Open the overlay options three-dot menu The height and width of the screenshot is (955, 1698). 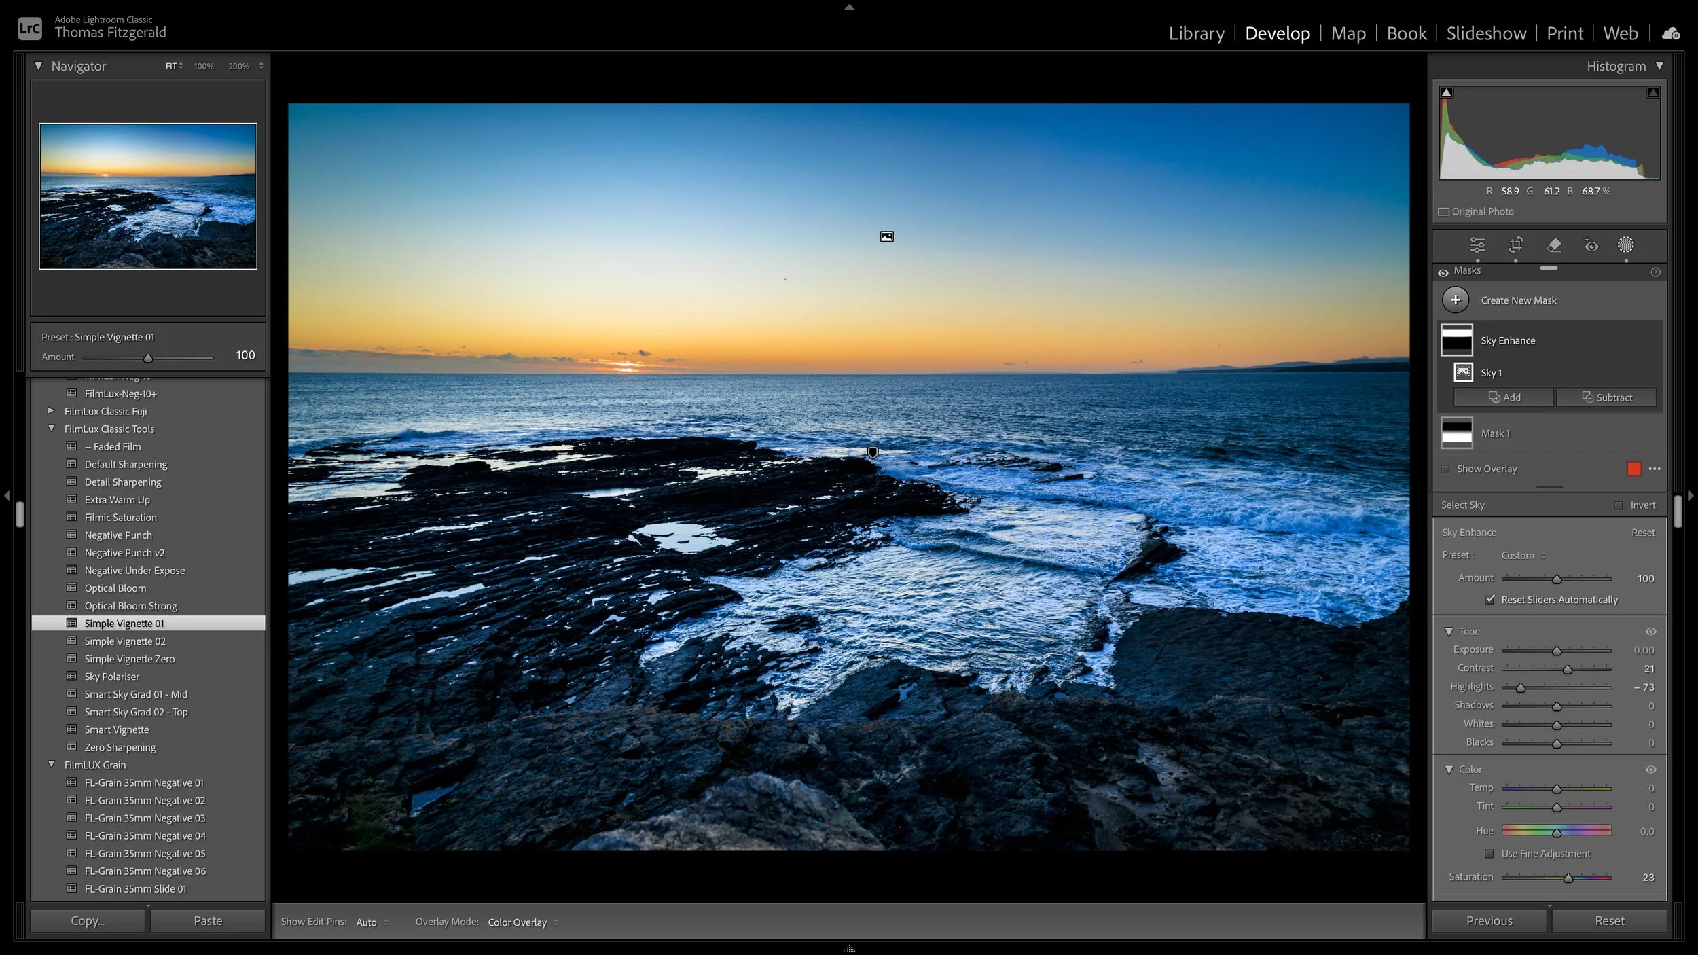1655,469
